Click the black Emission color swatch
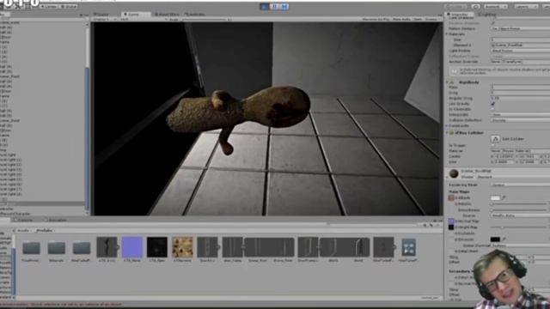 [x=495, y=239]
